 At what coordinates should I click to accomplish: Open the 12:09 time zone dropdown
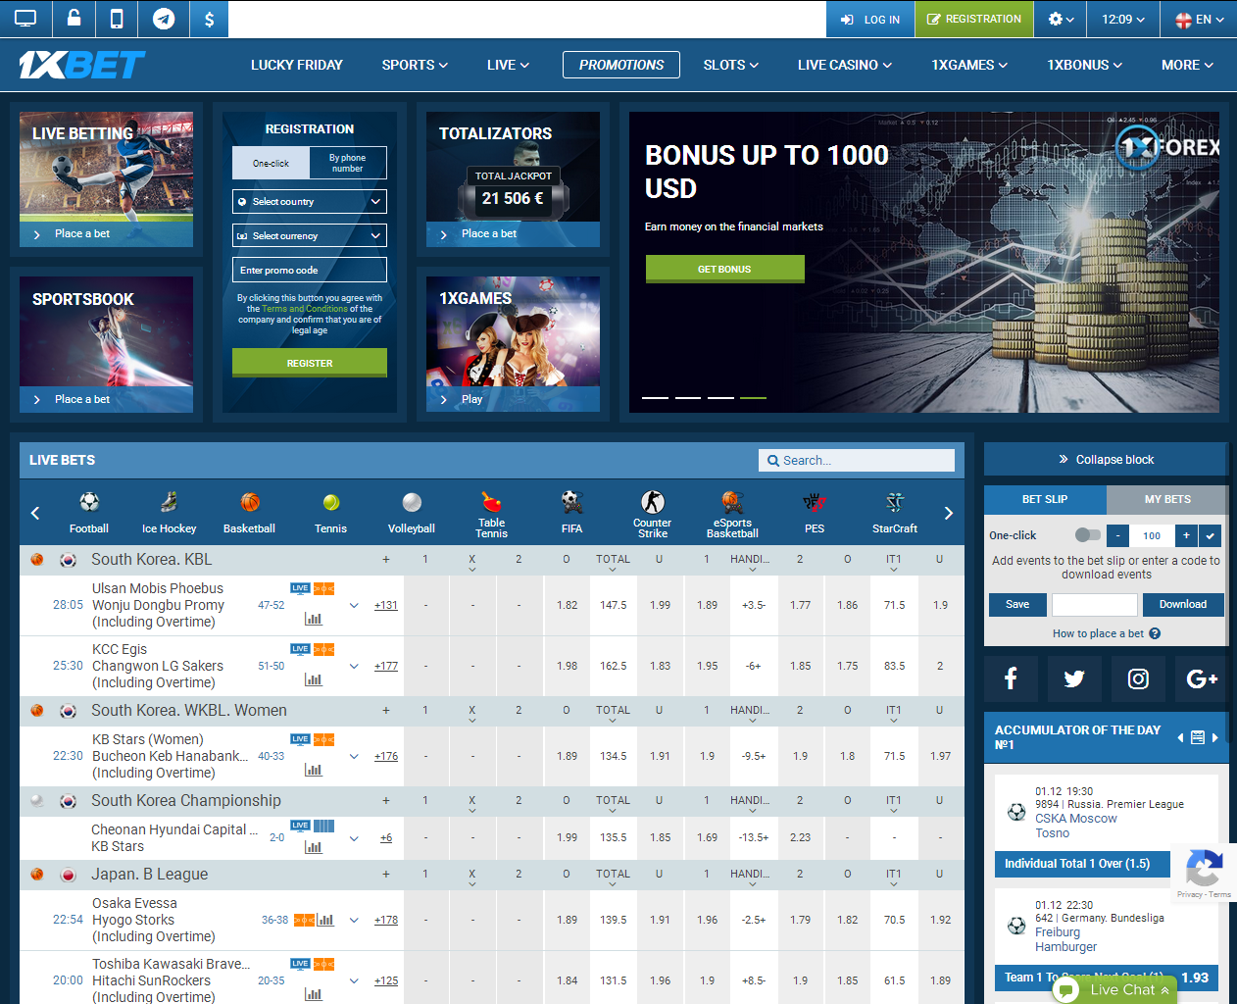pyautogui.click(x=1123, y=19)
